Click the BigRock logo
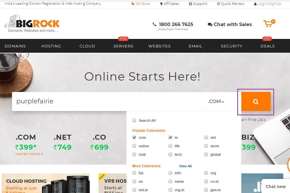 32,24
